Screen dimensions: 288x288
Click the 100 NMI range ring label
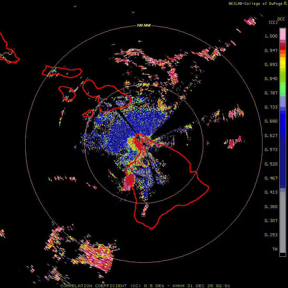[144, 25]
